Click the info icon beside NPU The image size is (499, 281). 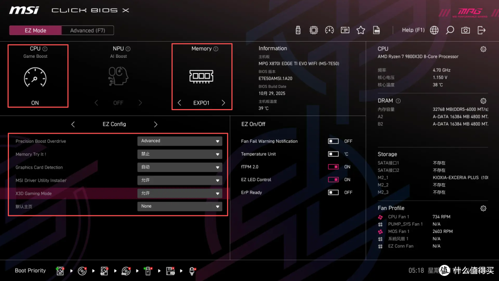click(128, 49)
